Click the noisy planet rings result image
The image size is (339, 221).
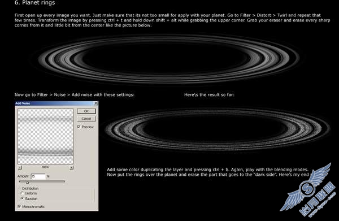click(x=218, y=129)
